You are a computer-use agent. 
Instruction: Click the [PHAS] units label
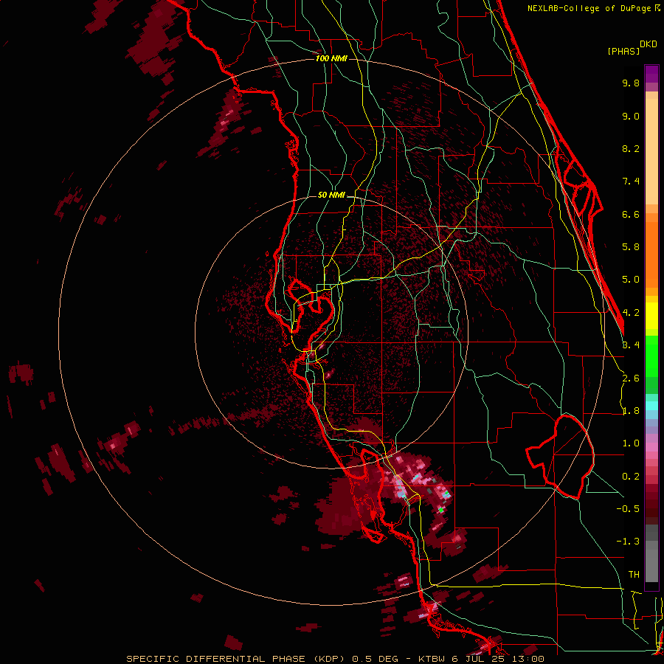point(623,51)
